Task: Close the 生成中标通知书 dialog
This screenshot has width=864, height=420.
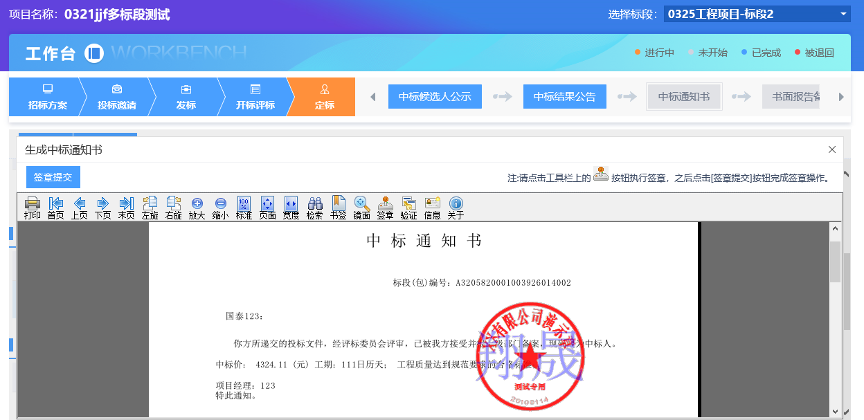Action: click(832, 149)
